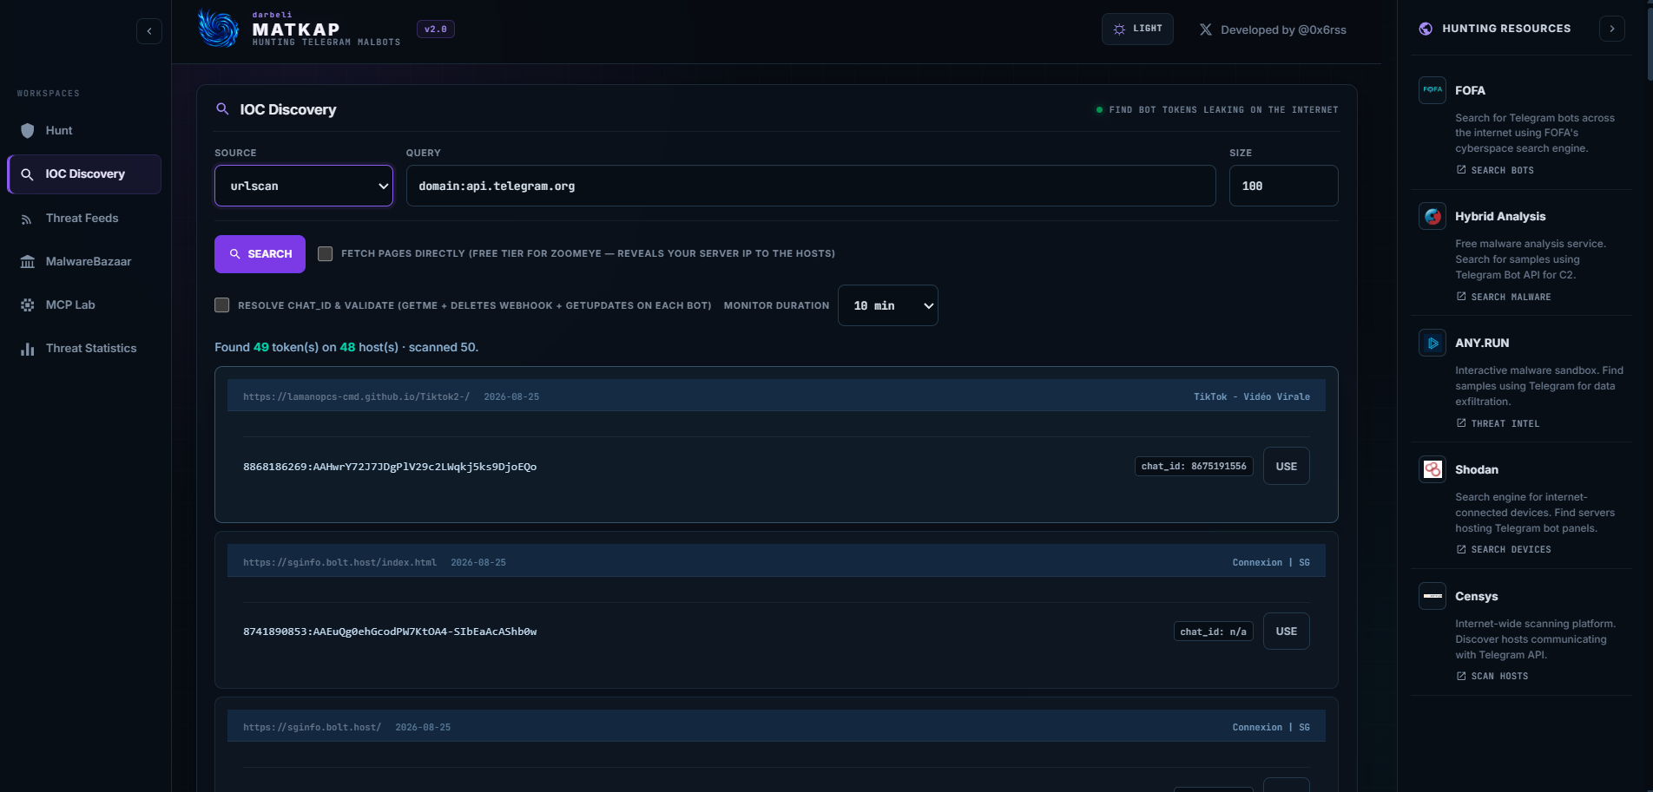Click the IOC Discovery sidebar magnifier icon

coord(28,174)
